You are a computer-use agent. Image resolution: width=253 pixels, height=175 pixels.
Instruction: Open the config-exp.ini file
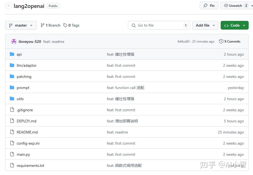tap(28, 143)
